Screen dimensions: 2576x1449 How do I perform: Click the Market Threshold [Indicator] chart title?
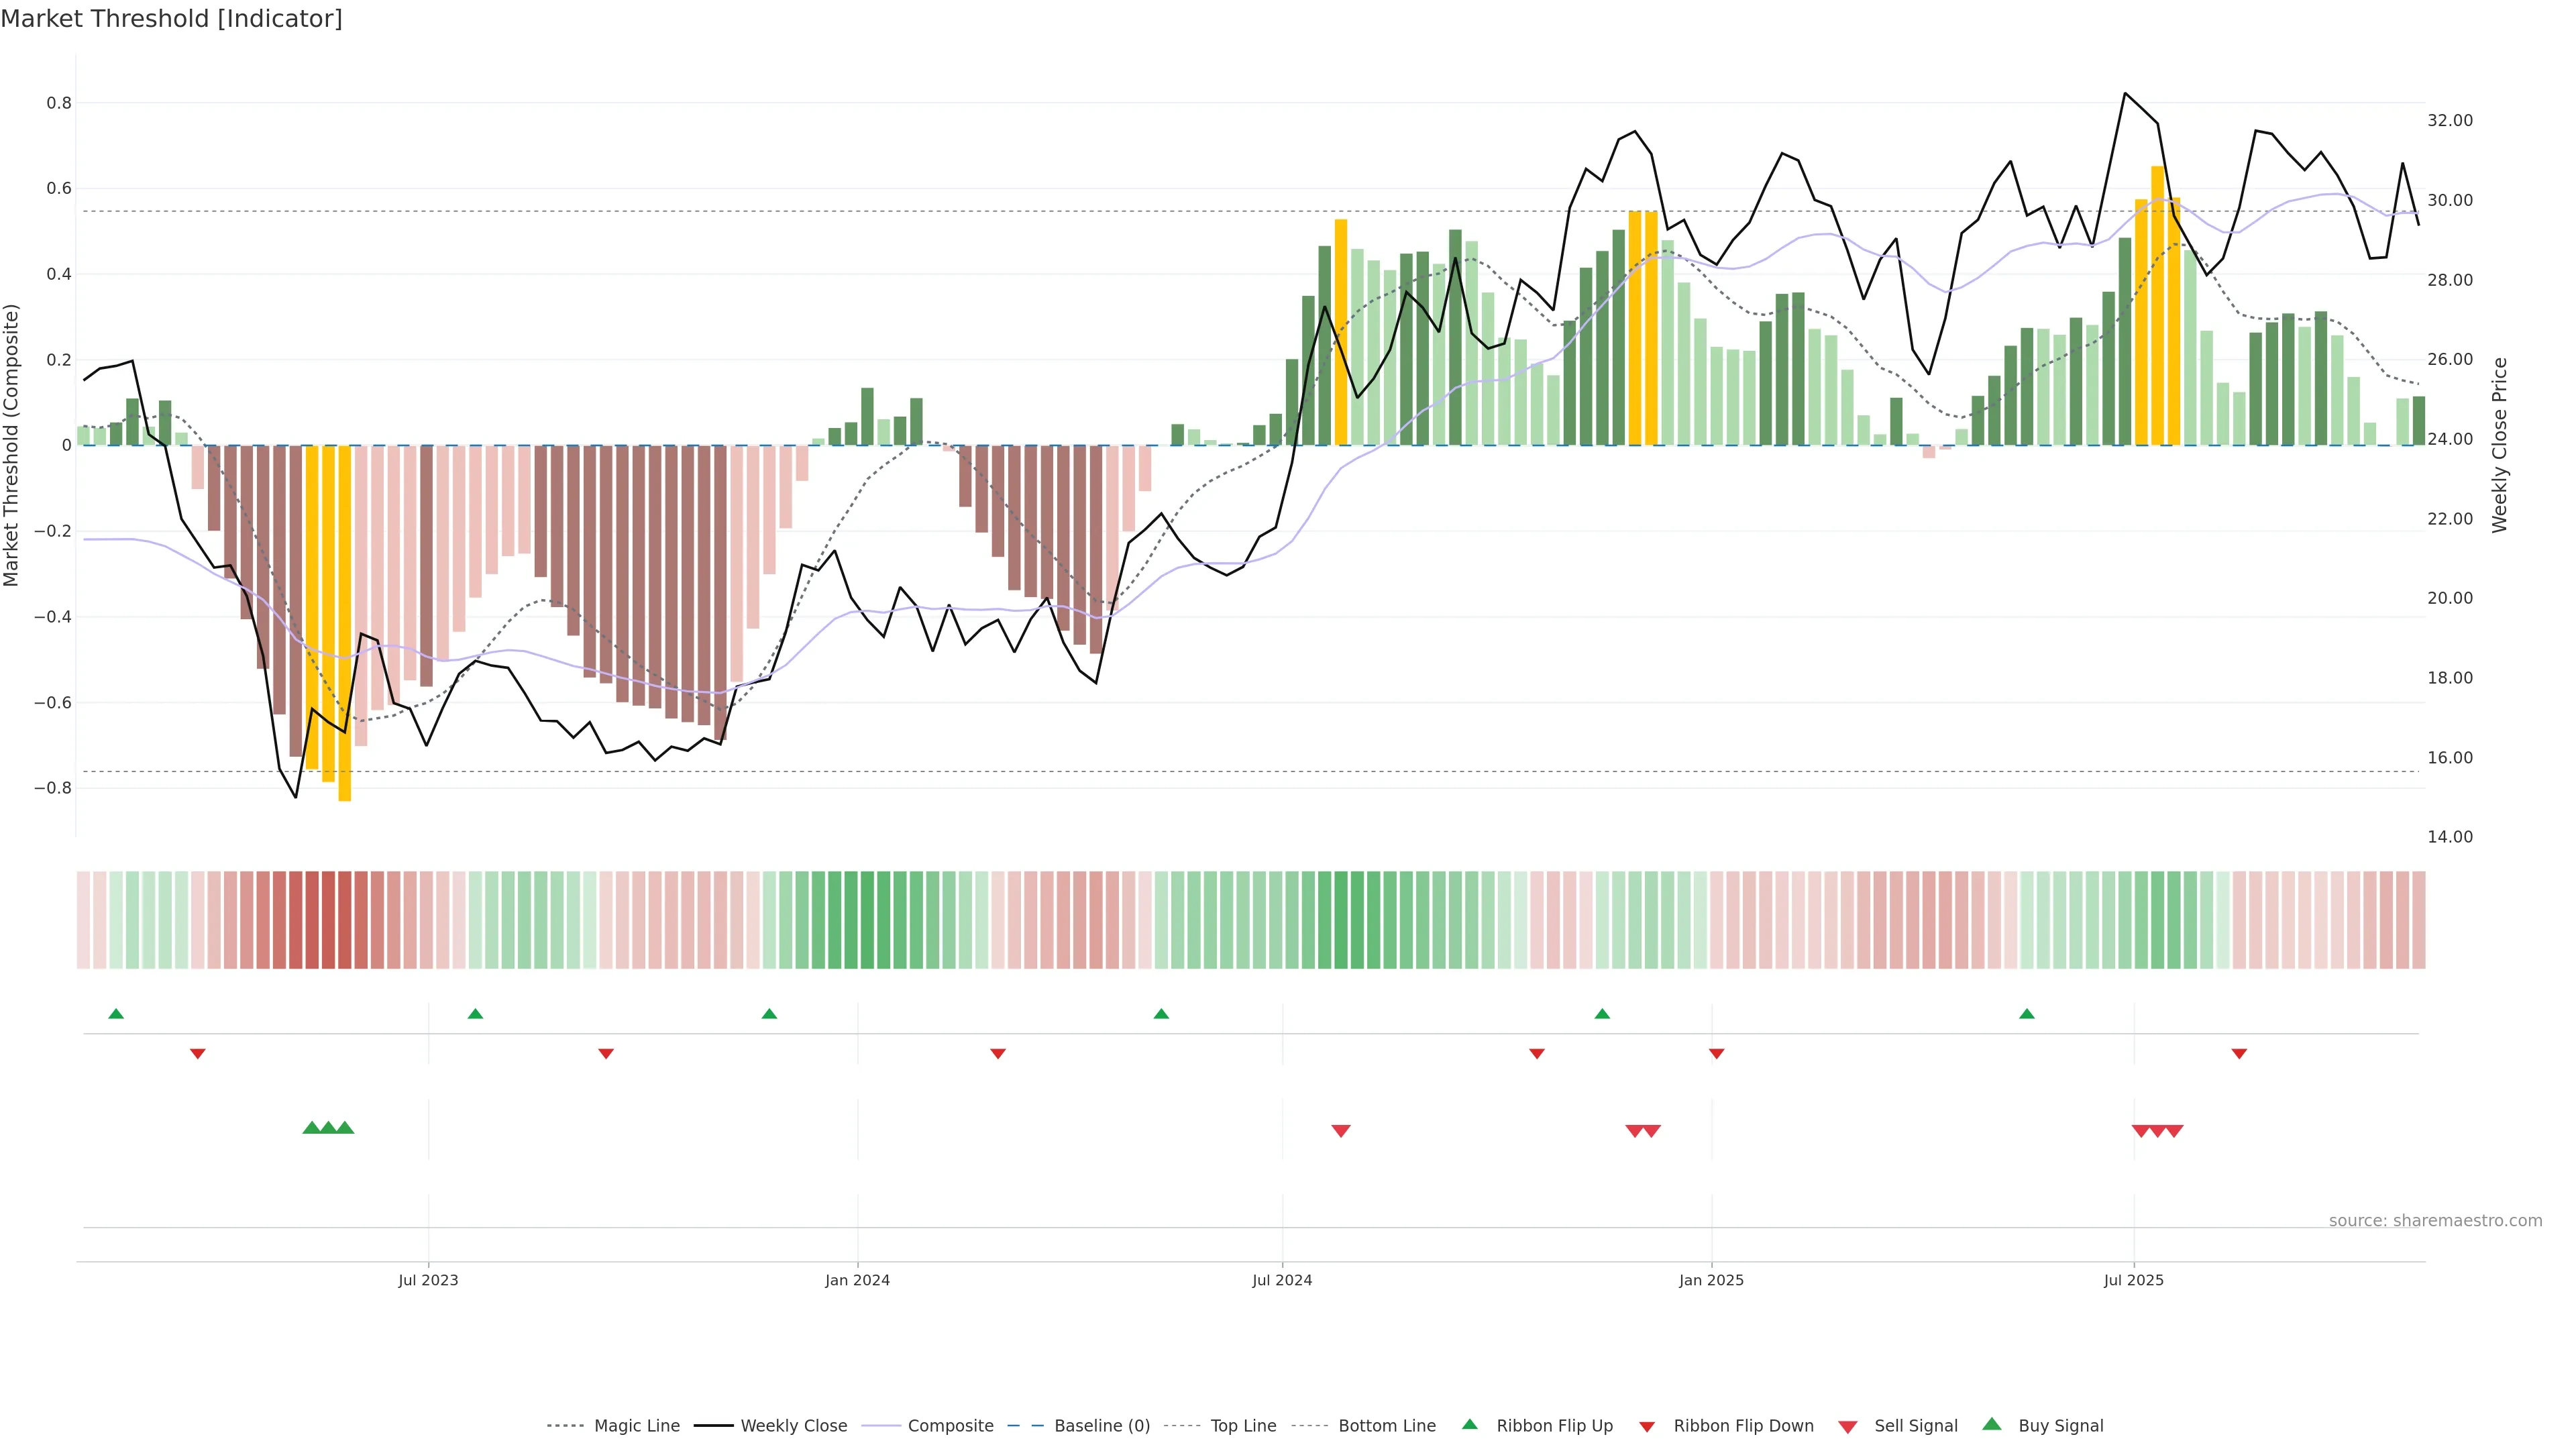(x=171, y=19)
